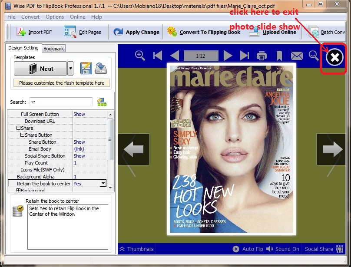Click the print icon
The image size is (351, 267).
[x=262, y=56]
